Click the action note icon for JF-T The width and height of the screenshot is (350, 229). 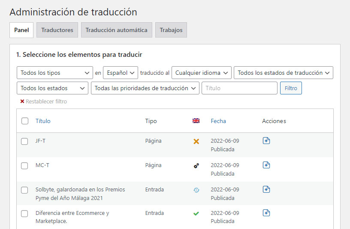[266, 141]
